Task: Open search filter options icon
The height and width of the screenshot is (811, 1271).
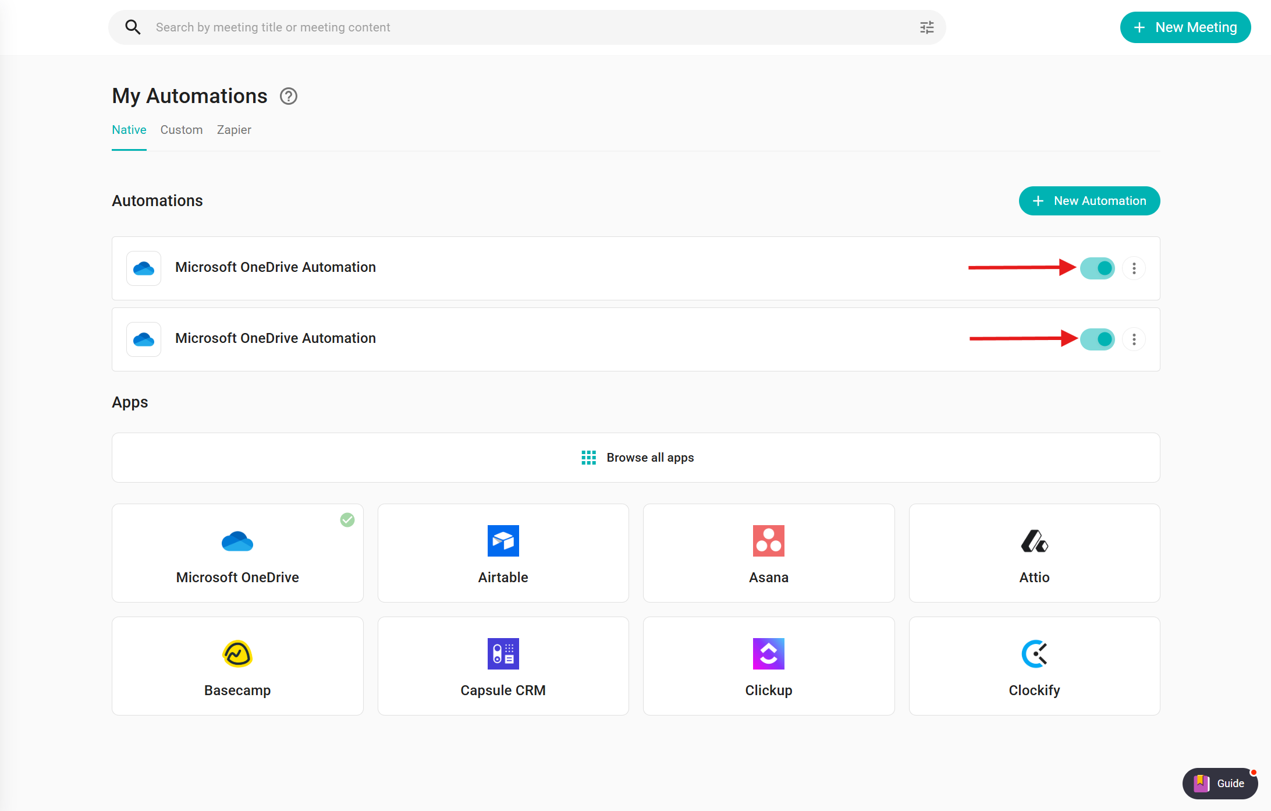Action: [926, 27]
